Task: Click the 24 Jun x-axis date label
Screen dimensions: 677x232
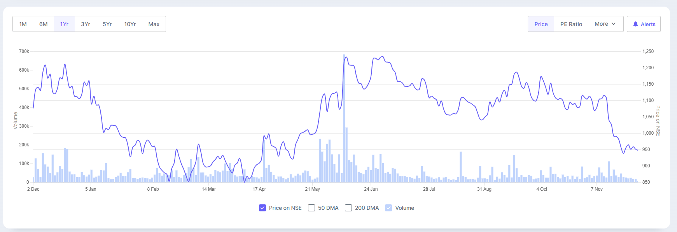Action: pyautogui.click(x=371, y=189)
